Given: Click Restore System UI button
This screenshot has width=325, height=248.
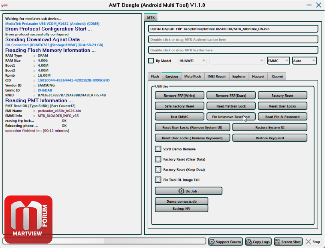Looking at the screenshot, I should (270, 127).
